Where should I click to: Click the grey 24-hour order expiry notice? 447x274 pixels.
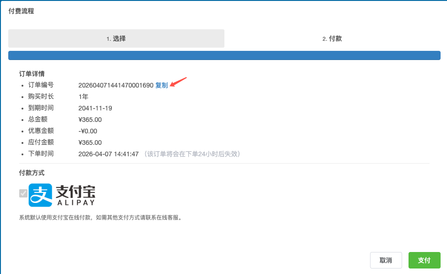192,154
